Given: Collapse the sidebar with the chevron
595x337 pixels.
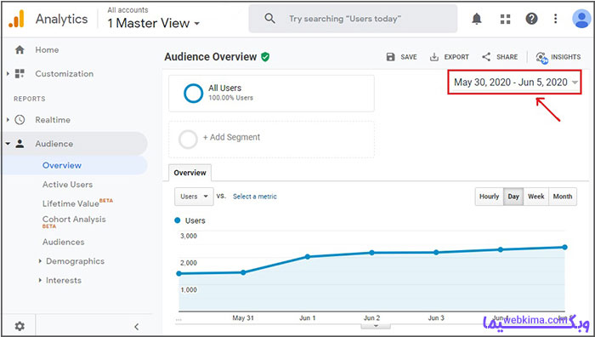Looking at the screenshot, I should [137, 326].
